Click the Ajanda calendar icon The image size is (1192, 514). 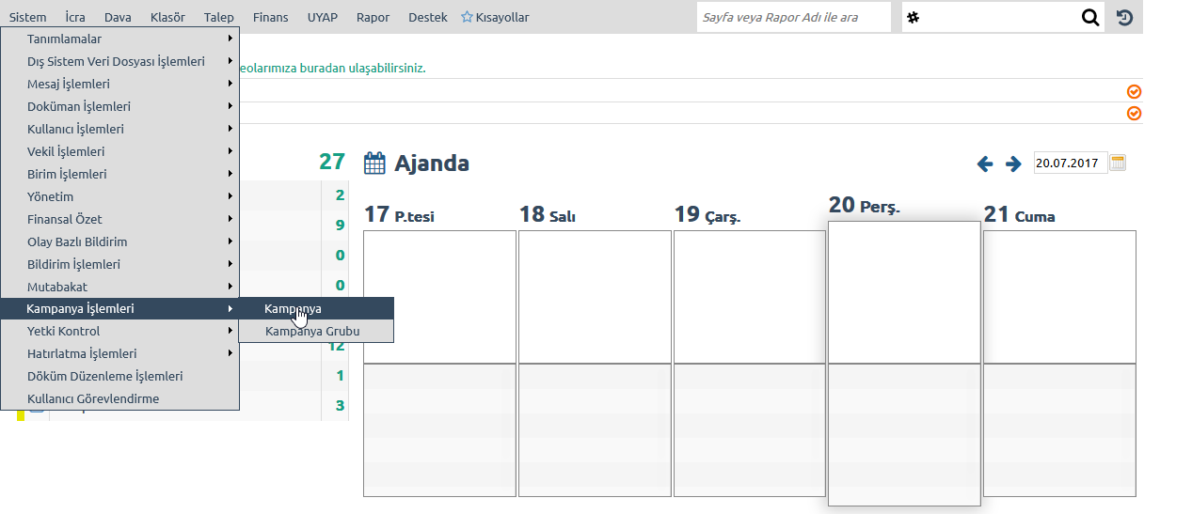(x=374, y=164)
